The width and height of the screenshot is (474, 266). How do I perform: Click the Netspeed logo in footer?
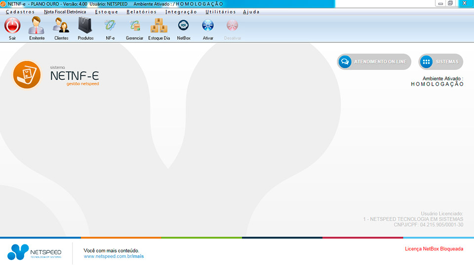pyautogui.click(x=35, y=252)
